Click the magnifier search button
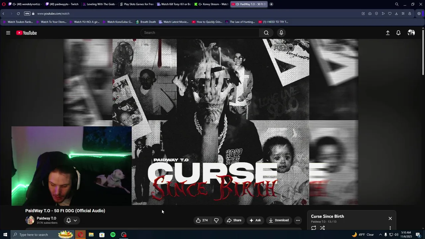 [x=266, y=33]
